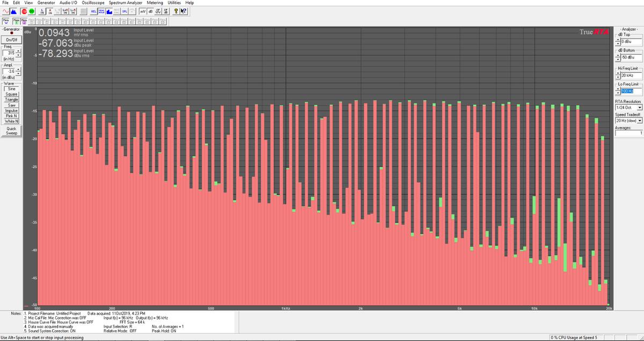Open the Generator menu

tap(46, 3)
